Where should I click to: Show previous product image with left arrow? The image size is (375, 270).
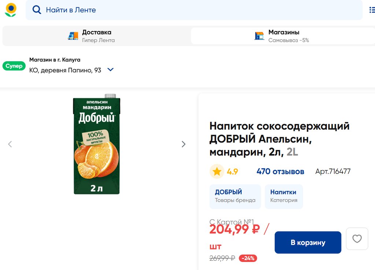pyautogui.click(x=10, y=144)
